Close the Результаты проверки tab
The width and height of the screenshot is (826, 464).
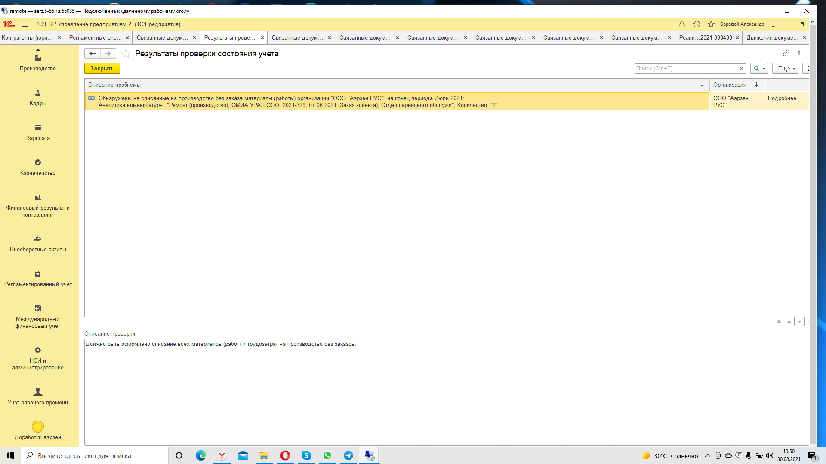[262, 38]
